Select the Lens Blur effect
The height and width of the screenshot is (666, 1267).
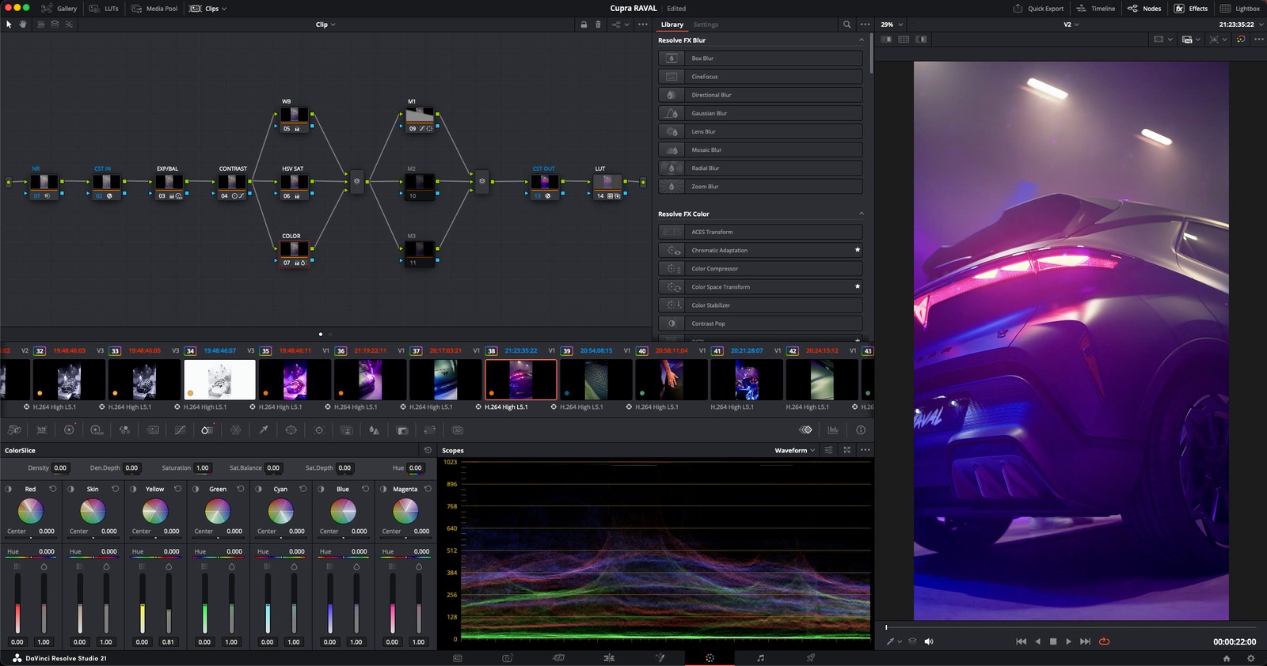coord(760,131)
